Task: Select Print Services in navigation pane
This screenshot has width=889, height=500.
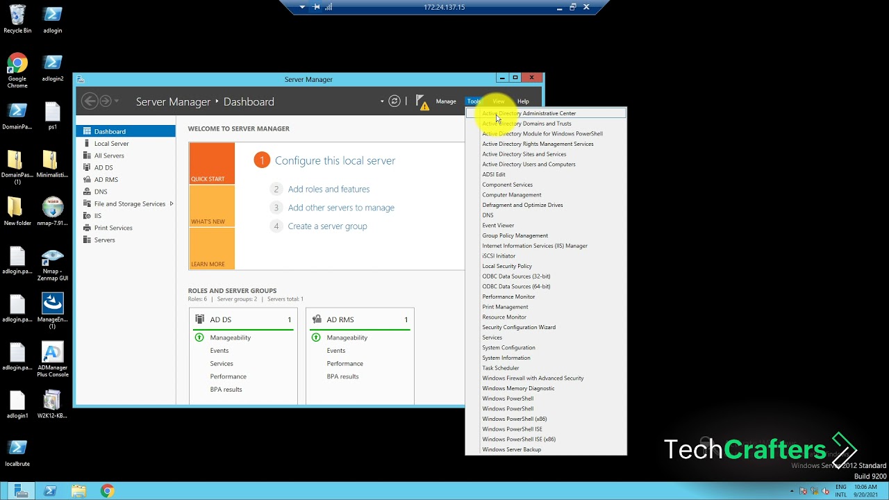Action: point(126,228)
